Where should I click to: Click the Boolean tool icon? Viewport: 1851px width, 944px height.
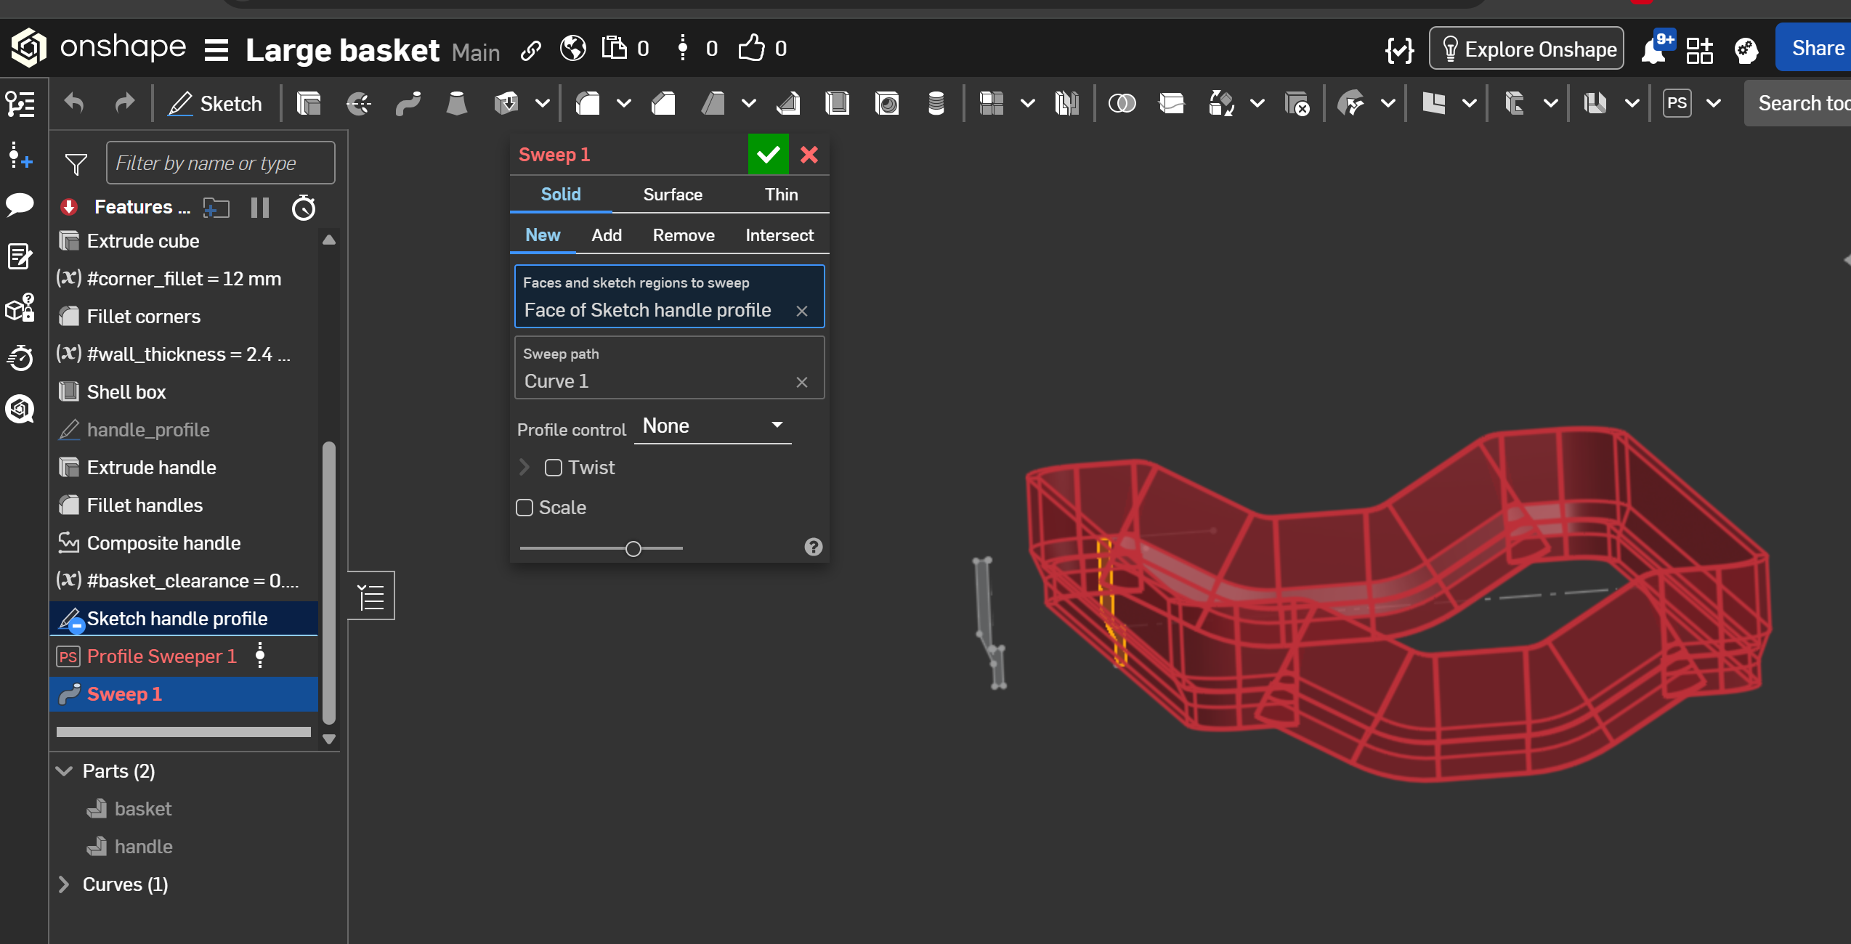pyautogui.click(x=1122, y=104)
